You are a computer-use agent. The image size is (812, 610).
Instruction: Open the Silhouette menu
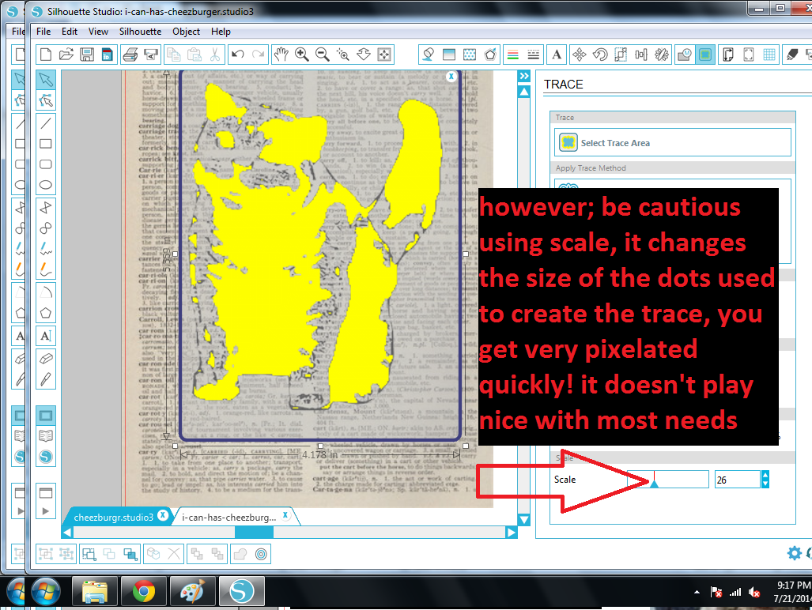point(140,32)
